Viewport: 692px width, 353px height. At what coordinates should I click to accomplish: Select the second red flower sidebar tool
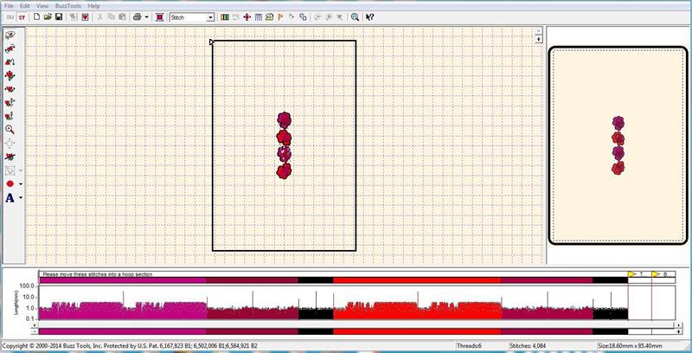point(10,49)
